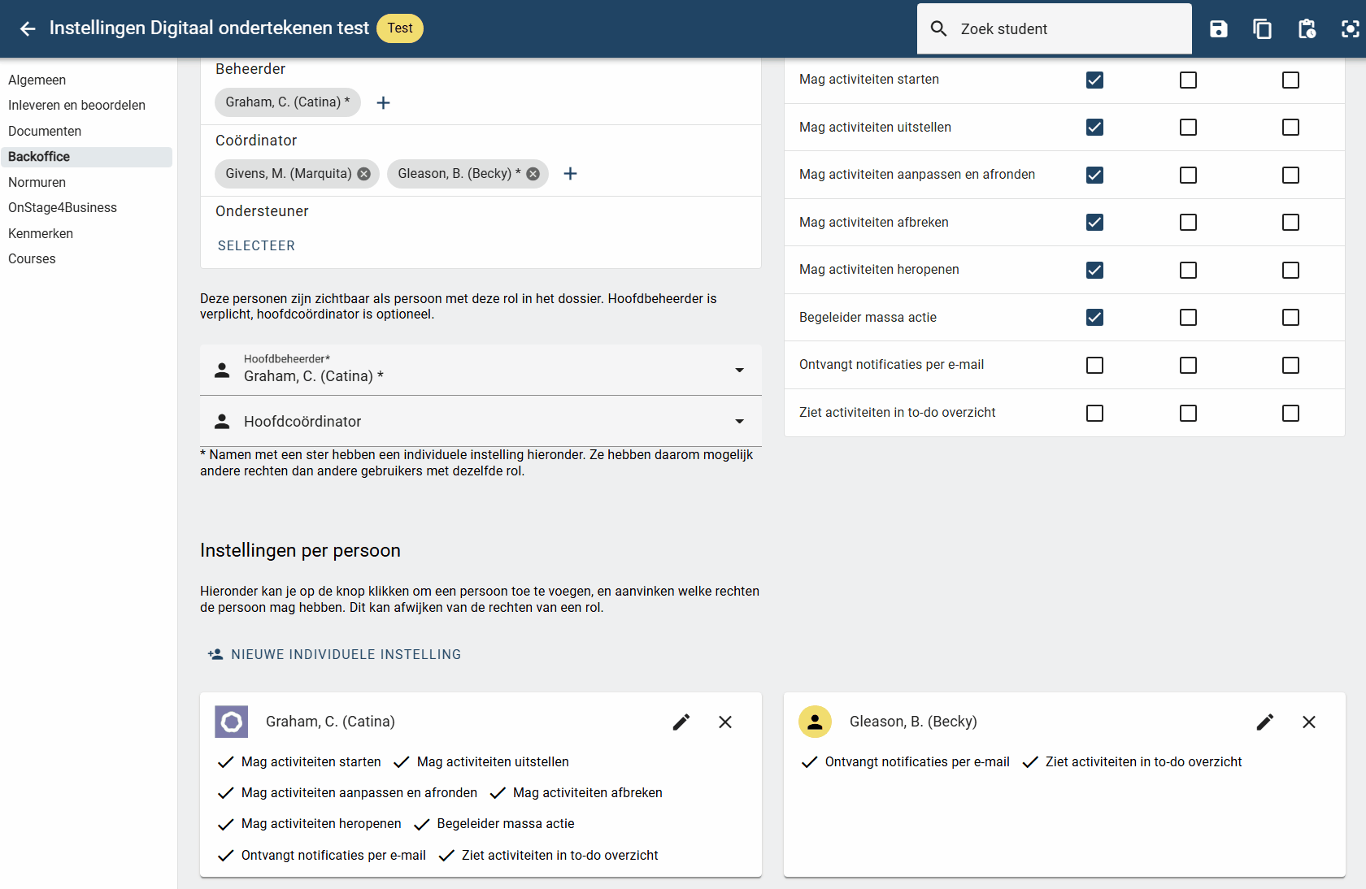Click SELECTEER under Ondersteuner
Viewport: 1366px width, 889px height.
click(x=256, y=245)
